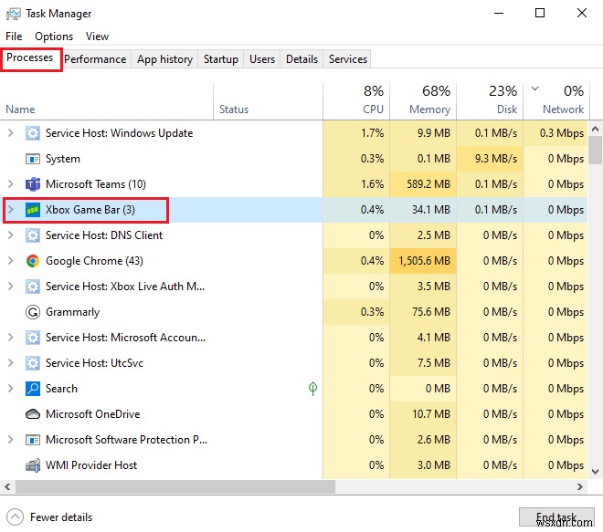The image size is (603, 532).
Task: Expand the Service Host: Windows Update row
Action: tap(11, 133)
